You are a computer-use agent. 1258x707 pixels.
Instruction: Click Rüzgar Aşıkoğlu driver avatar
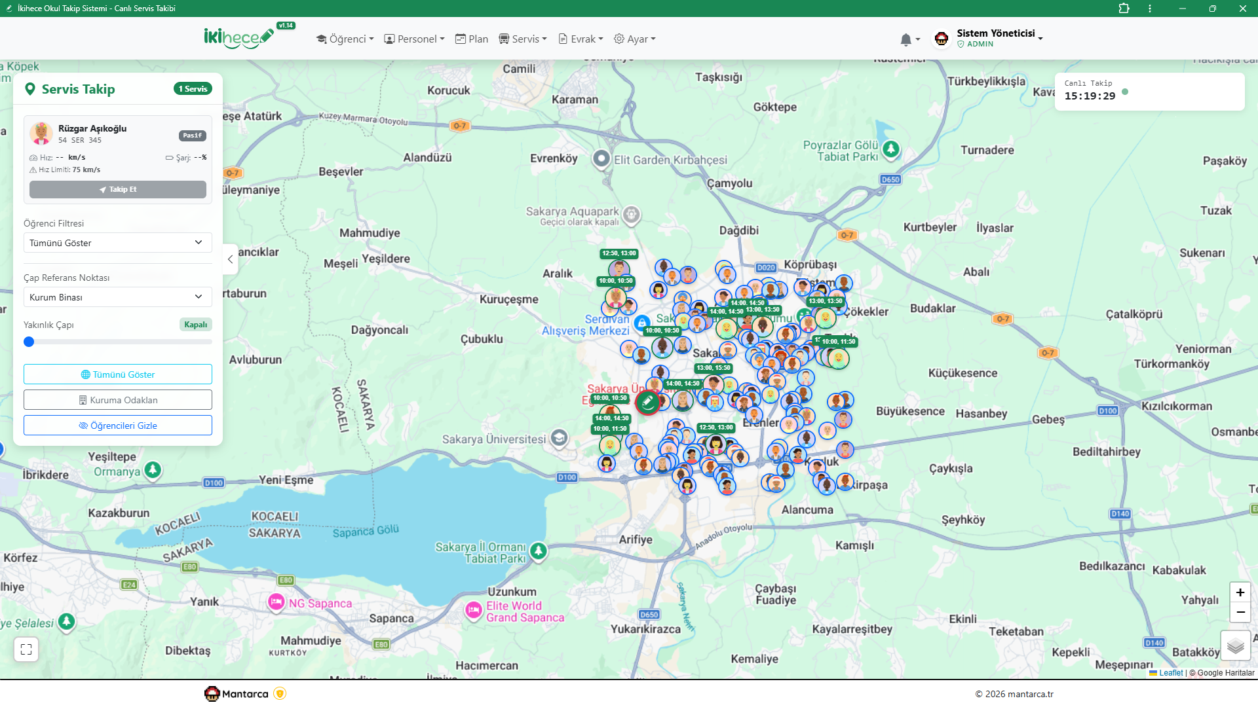[x=41, y=134]
